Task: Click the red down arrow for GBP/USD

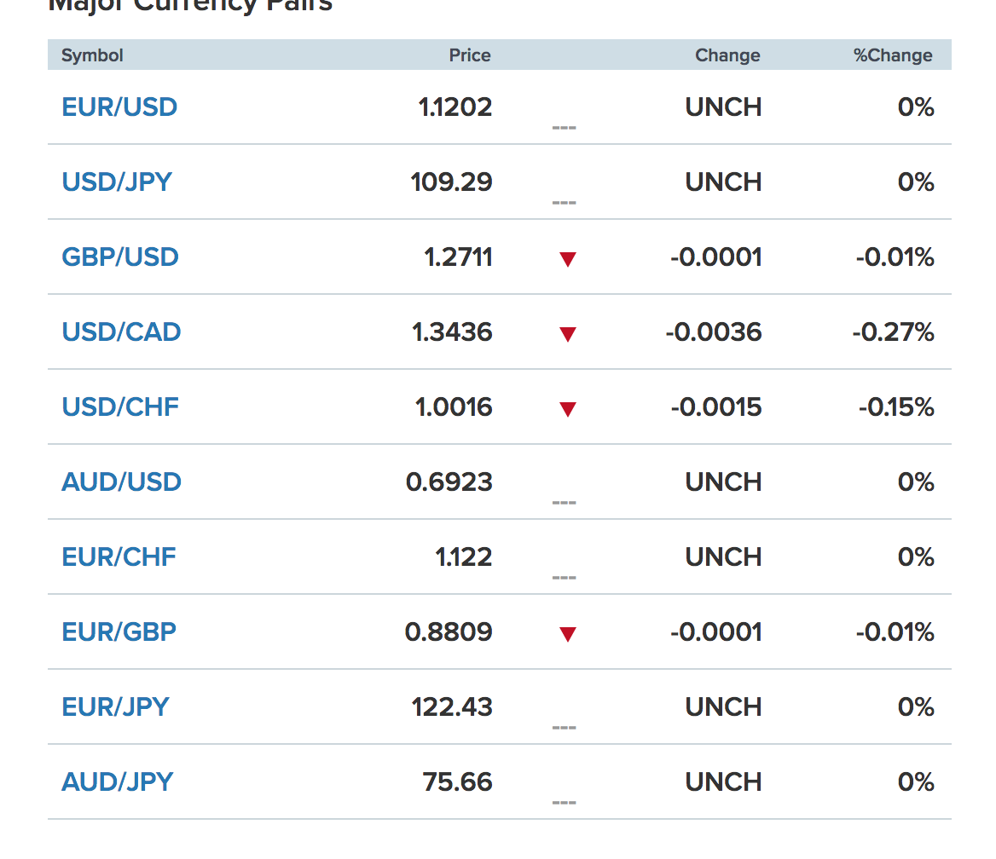Action: [x=568, y=259]
